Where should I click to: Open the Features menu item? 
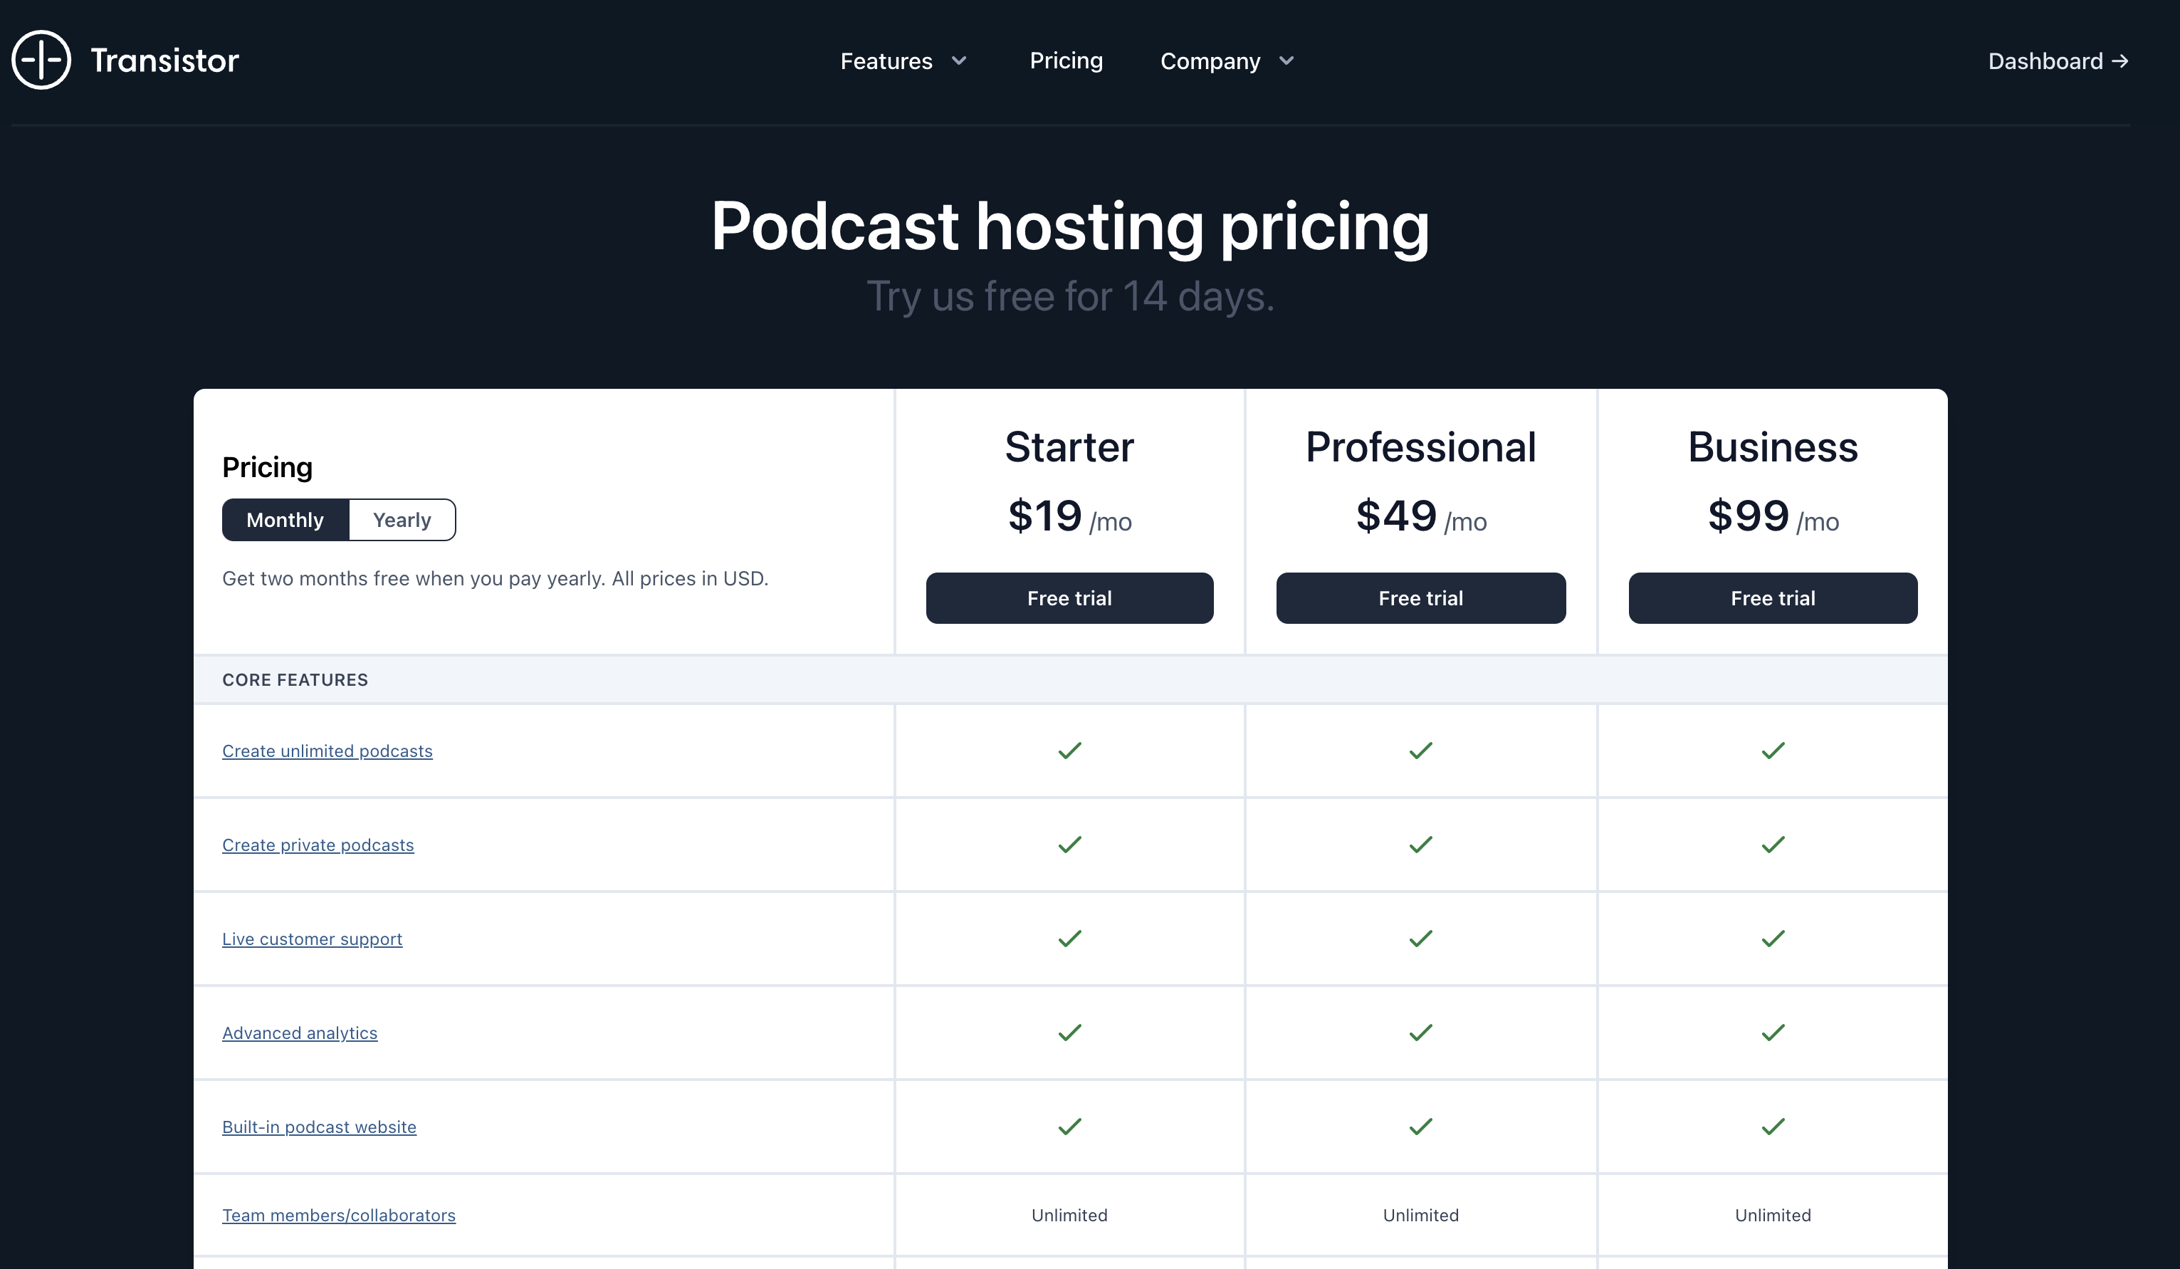point(886,61)
